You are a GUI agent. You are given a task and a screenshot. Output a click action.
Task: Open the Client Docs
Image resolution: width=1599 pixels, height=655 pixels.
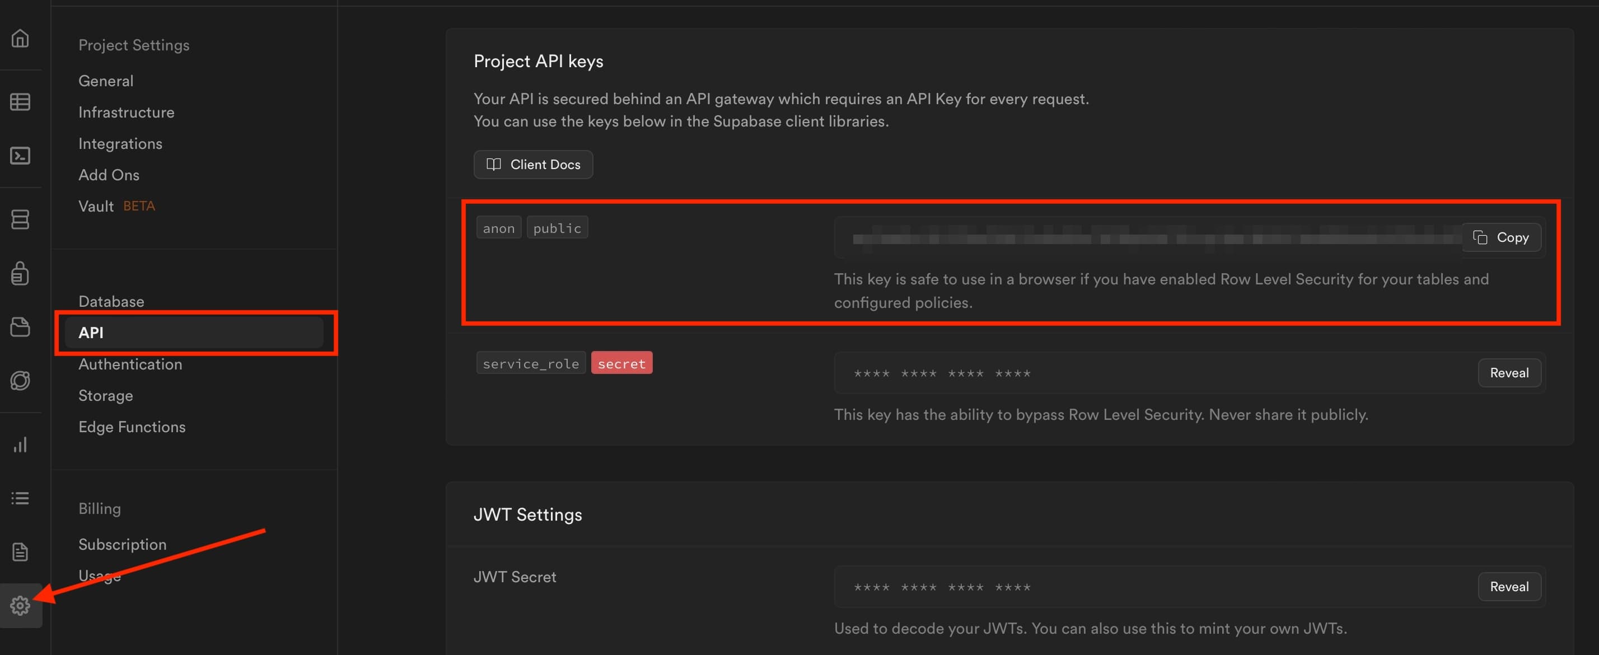pos(532,165)
